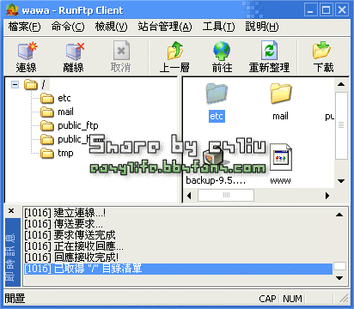Image resolution: width=354 pixels, height=309 pixels.
Task: Collapse the root / tree node
Action: point(15,84)
